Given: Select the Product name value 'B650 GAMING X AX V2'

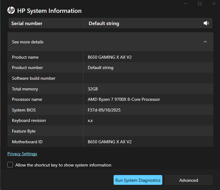Looking at the screenshot, I should 110,57.
